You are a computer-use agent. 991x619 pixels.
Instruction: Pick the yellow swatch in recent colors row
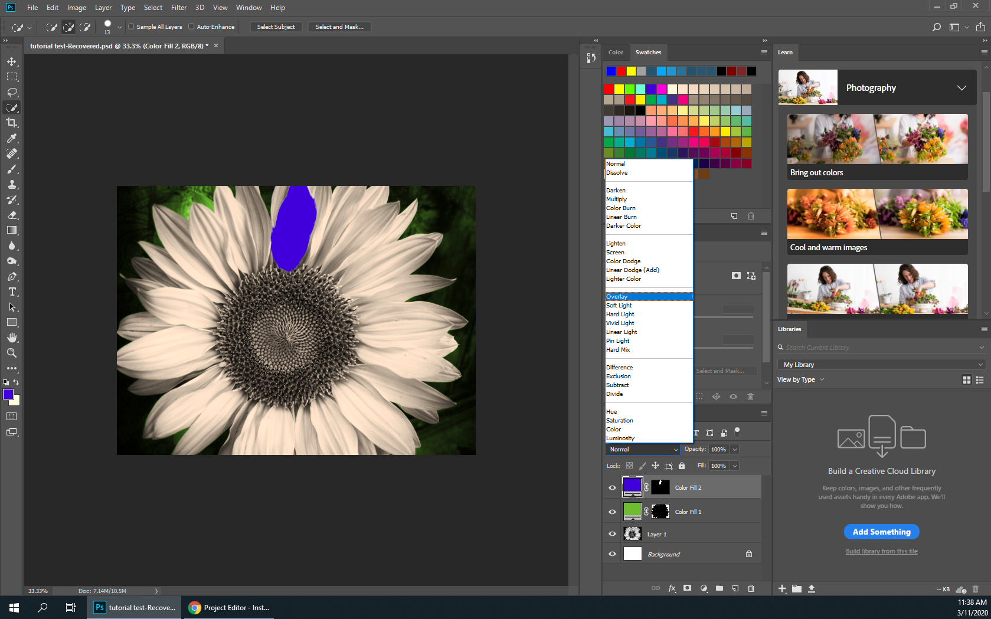point(631,71)
